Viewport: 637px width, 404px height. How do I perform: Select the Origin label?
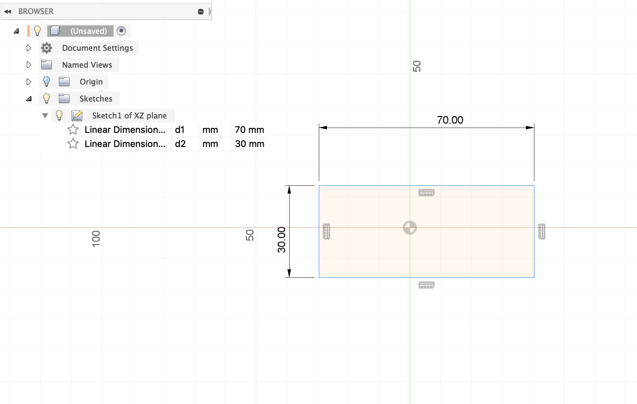click(x=91, y=82)
